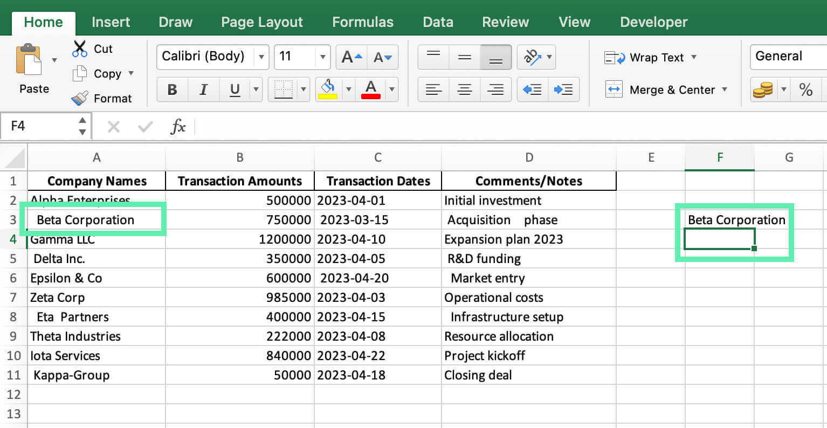This screenshot has width=827, height=428.
Task: Expand borders dropdown arrow
Action: point(304,89)
